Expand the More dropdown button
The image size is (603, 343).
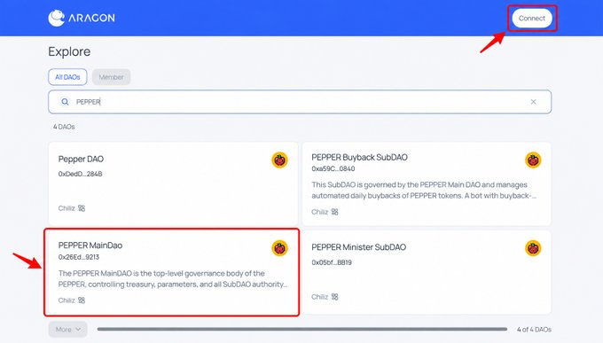67,330
